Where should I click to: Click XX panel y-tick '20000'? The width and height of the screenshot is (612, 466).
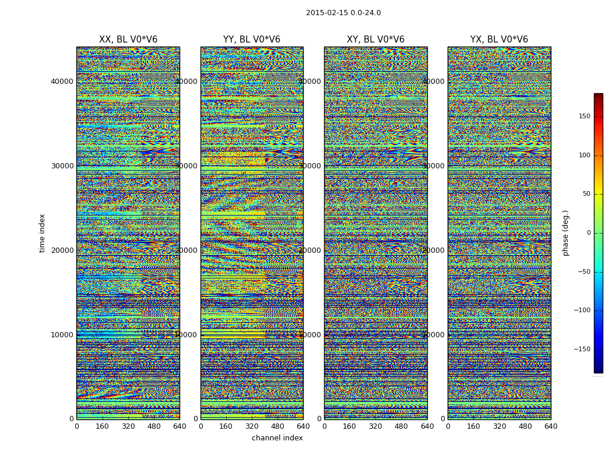62,250
